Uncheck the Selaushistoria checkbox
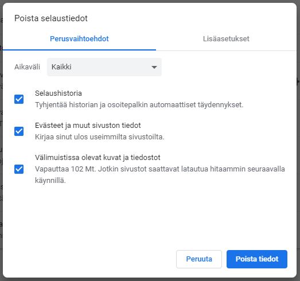The width and height of the screenshot is (300, 281). pos(19,99)
